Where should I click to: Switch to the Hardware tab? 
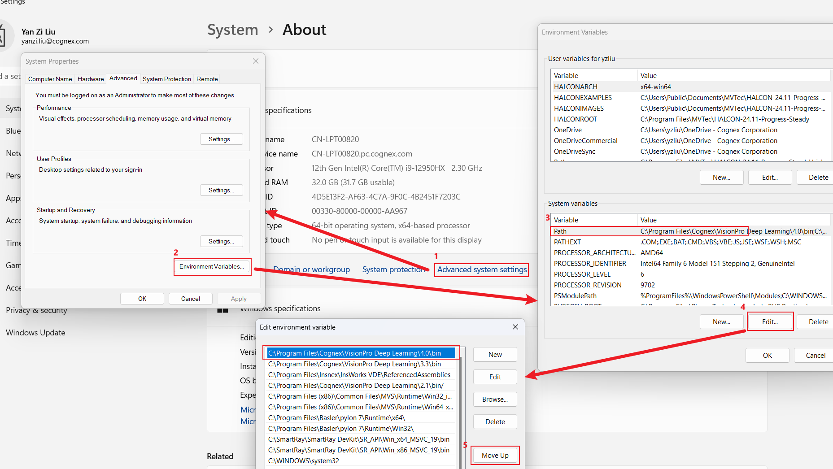click(x=90, y=78)
